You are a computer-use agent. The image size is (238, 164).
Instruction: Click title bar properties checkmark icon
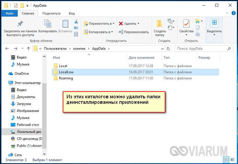(x=16, y=6)
